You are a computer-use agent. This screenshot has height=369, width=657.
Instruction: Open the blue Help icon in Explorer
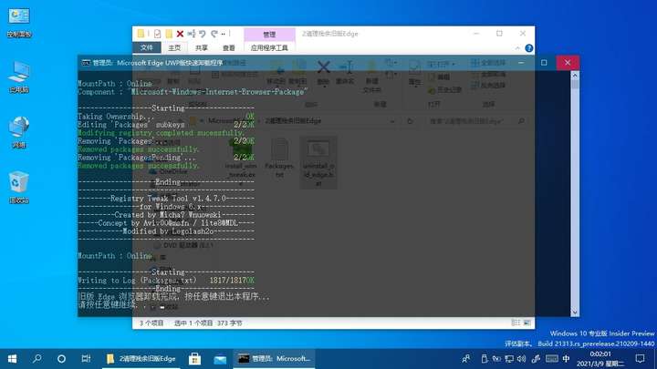click(528, 48)
